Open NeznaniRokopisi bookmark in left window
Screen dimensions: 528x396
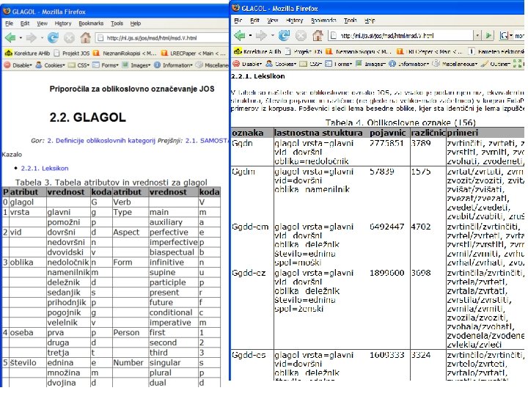[125, 54]
